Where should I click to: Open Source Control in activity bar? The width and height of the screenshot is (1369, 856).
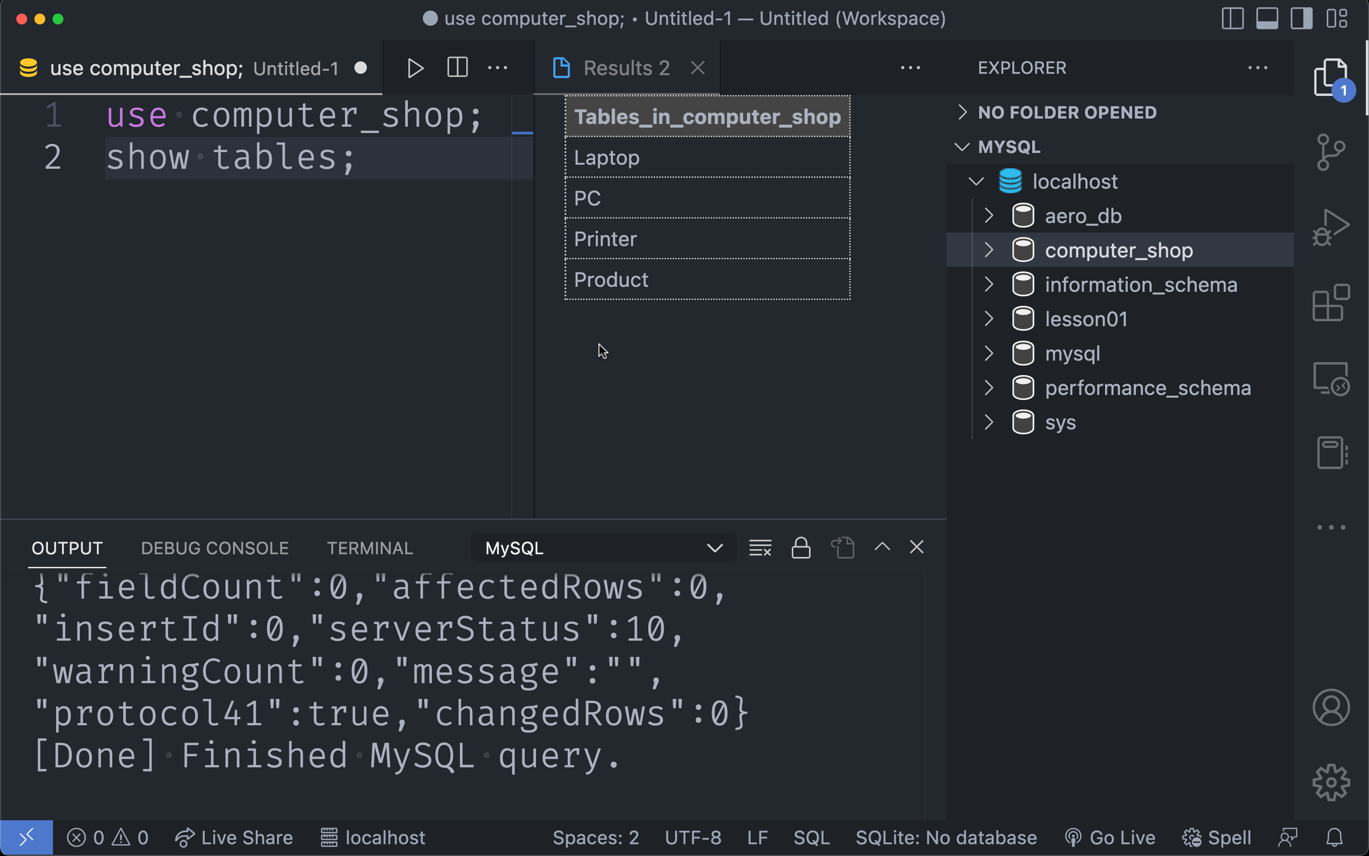[x=1331, y=152]
